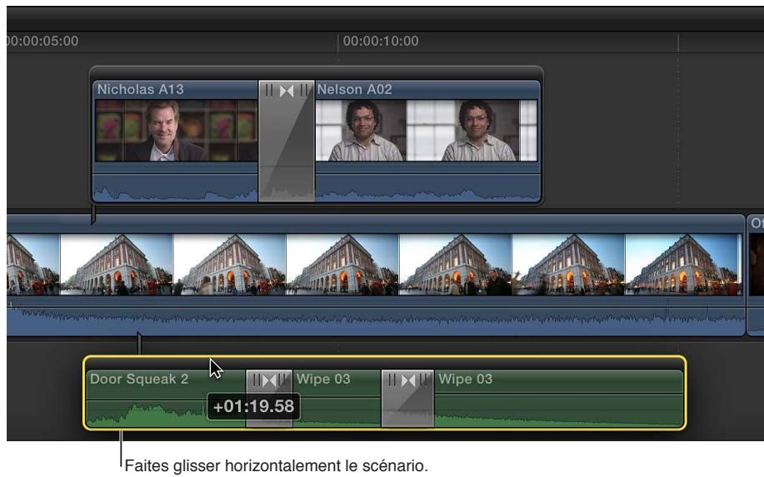The height and width of the screenshot is (477, 764).
Task: Select the Door Squeak 2 audio clip label
Action: 139,379
